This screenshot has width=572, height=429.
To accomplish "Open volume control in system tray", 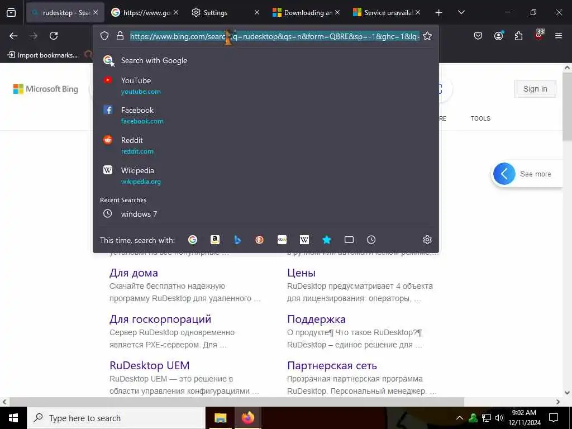I will (499, 418).
